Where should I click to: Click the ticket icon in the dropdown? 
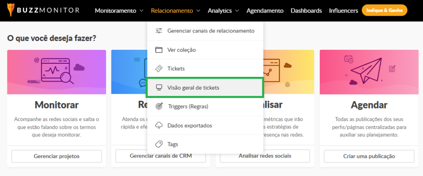click(x=159, y=69)
